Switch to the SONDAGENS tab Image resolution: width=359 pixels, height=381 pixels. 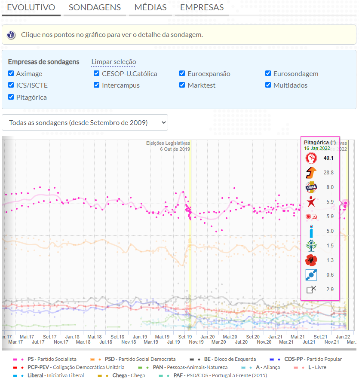coord(95,8)
